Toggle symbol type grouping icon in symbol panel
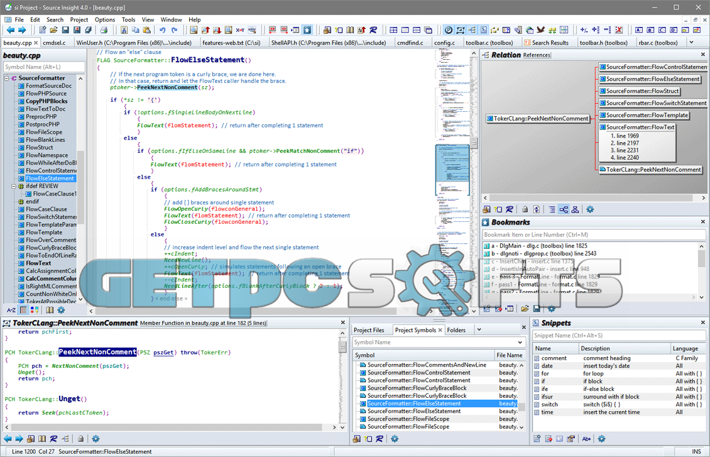The image size is (710, 457). click(x=35, y=311)
